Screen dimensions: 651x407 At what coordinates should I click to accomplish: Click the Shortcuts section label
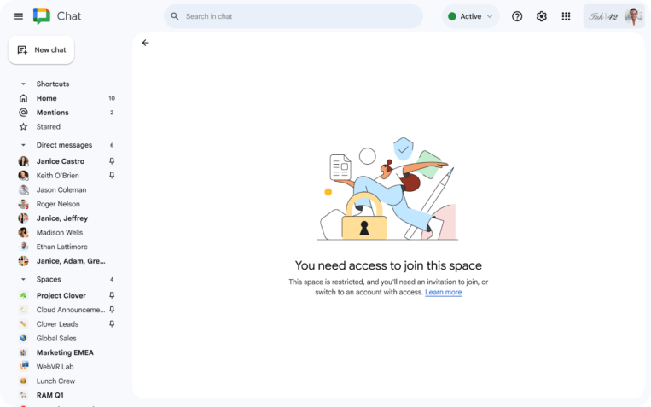coord(53,84)
